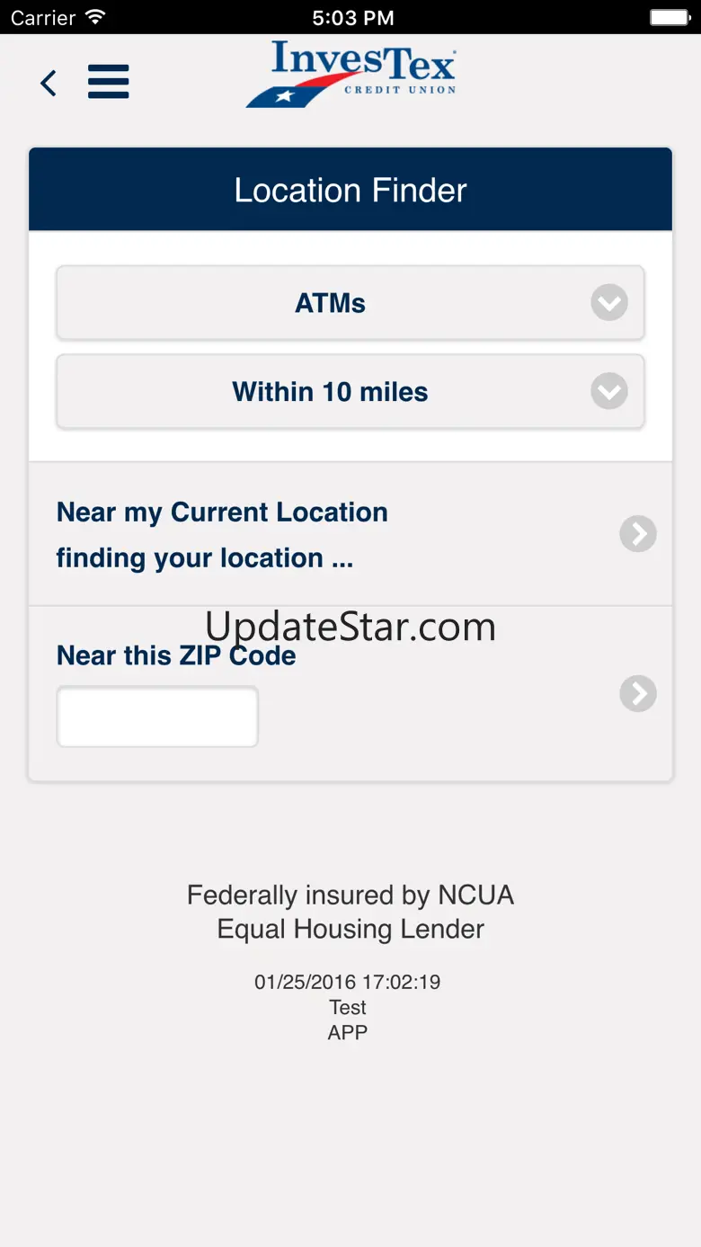
Task: Select the Near this ZIP Code option
Action: point(176,655)
